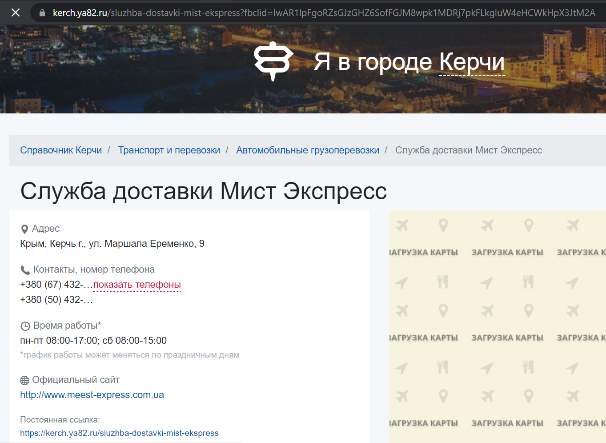This screenshot has height=443, width=606.
Task: Open the city selector "Керчи"
Action: (472, 61)
